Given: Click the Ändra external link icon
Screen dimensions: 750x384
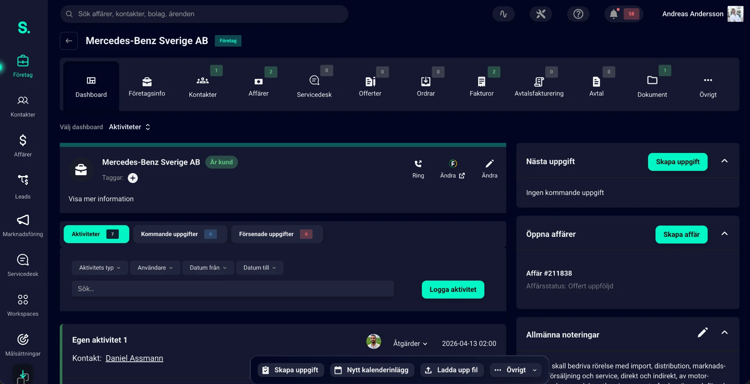Looking at the screenshot, I should [x=452, y=169].
